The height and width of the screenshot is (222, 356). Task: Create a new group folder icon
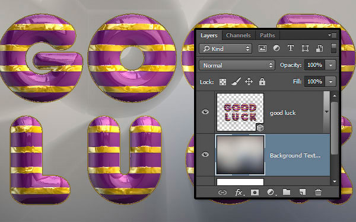coord(287,192)
